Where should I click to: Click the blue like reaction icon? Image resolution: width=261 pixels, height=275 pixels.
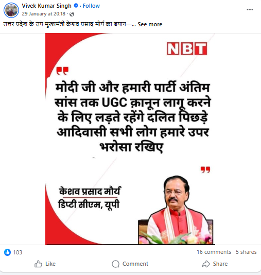[7, 252]
